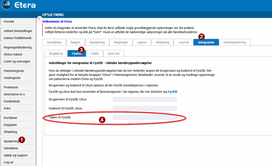272x166 pixels.
Task: Select the FysDB sub-tab
Action: point(77,53)
